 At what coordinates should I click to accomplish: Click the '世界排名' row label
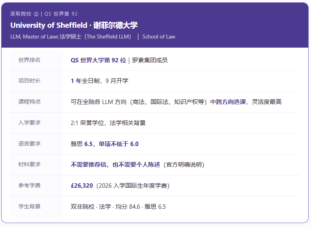click(29, 60)
